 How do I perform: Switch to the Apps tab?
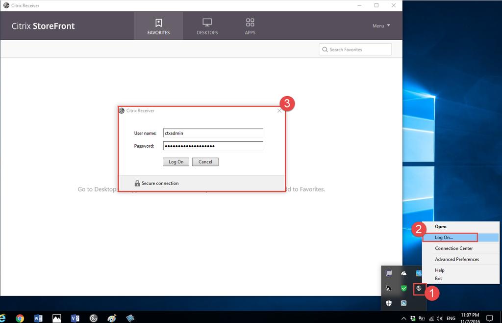pyautogui.click(x=250, y=26)
